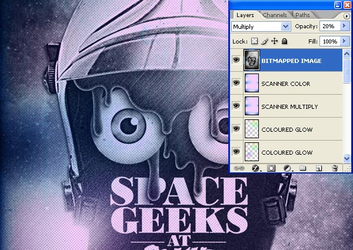This screenshot has height=250, width=353.
Task: Lock layer position
Action: (x=274, y=41)
